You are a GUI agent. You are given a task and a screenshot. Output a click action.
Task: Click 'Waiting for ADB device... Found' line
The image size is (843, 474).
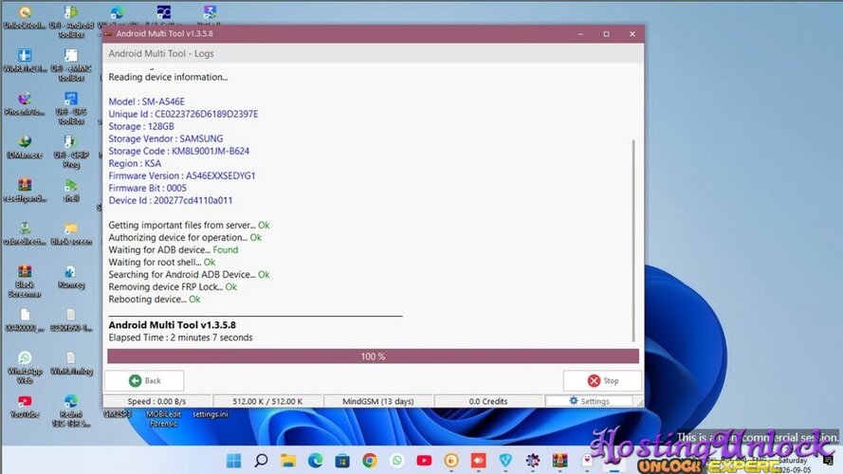174,250
